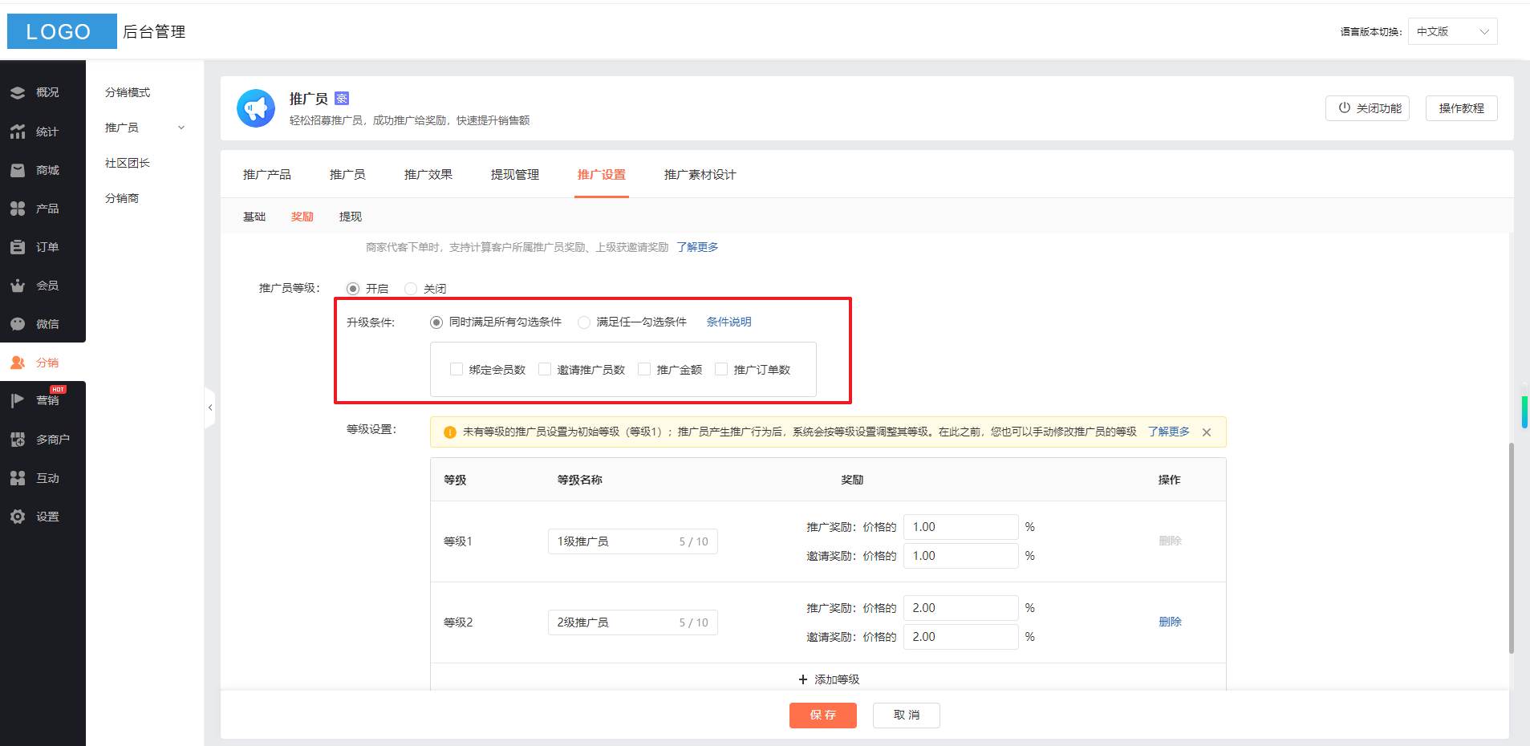Image resolution: width=1530 pixels, height=746 pixels.
Task: Click the 概况 overview icon in sidebar
Action: (18, 93)
